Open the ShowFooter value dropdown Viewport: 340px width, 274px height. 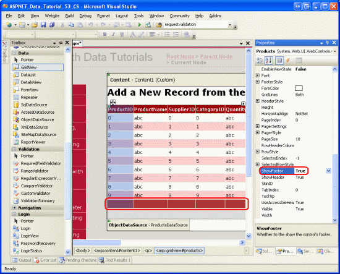coord(328,171)
